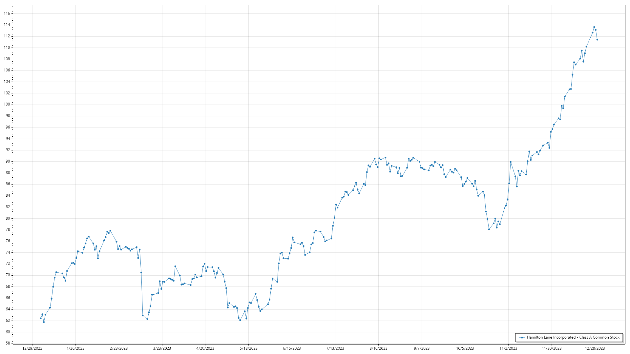Select the 12/29/2022 x-axis date label
Screen dimensions: 630x354
[32, 348]
